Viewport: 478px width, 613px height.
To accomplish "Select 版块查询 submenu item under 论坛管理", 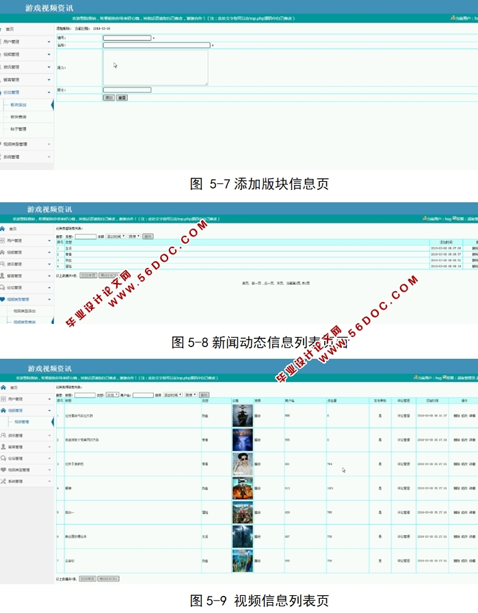I will tap(18, 117).
